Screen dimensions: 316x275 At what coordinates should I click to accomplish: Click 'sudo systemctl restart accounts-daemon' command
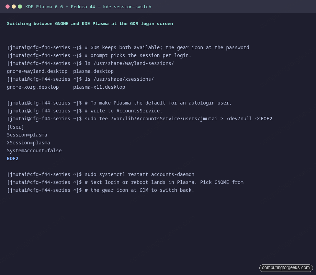(x=139, y=174)
